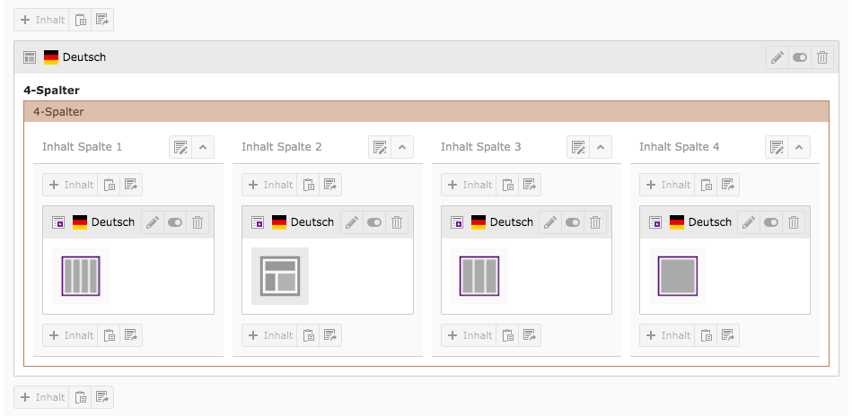This screenshot has width=852, height=416.
Task: Add Inhalt above the element in Spalte 2
Action: 270,185
